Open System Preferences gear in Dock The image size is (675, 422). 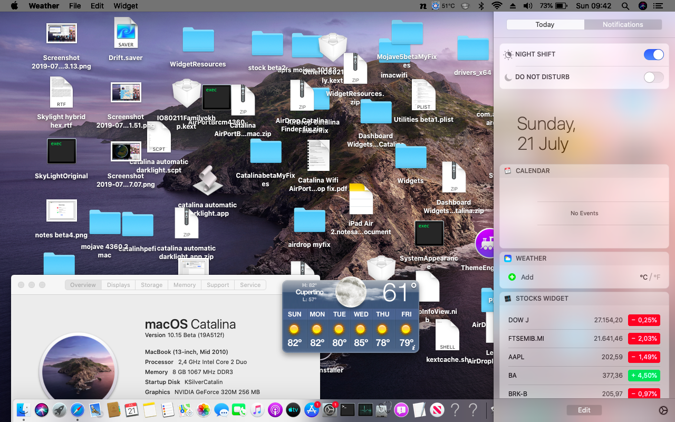coord(330,409)
